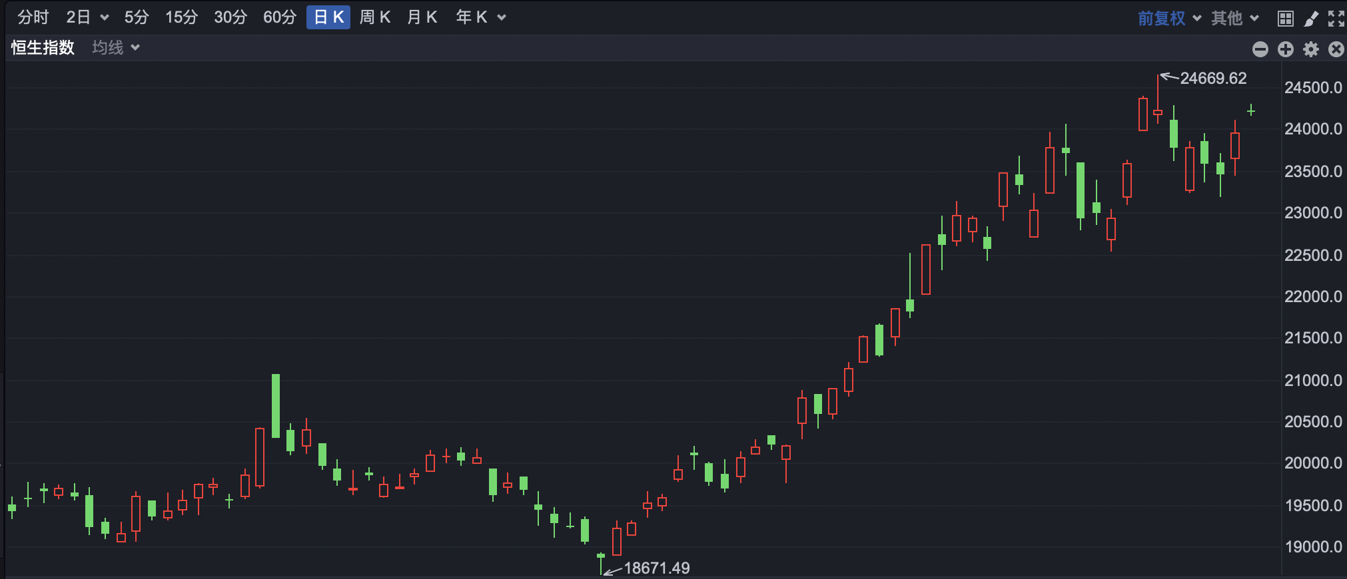Screen dimensions: 1347x579
Task: Switch to 分时 intraday view
Action: click(33, 17)
